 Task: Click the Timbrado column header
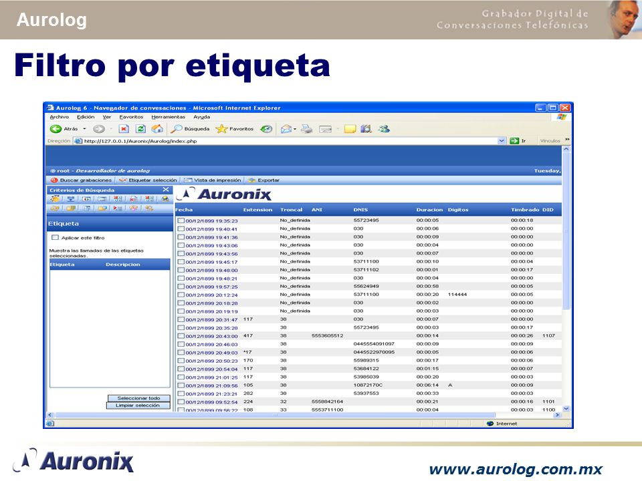click(525, 209)
